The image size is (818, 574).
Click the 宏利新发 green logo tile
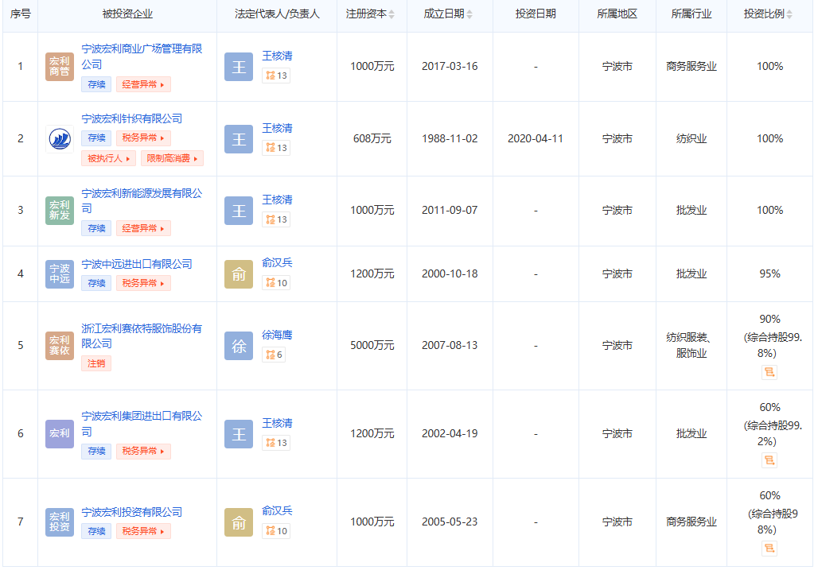pyautogui.click(x=60, y=211)
